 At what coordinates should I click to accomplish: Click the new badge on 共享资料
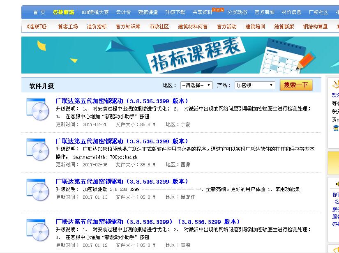coord(218,9)
